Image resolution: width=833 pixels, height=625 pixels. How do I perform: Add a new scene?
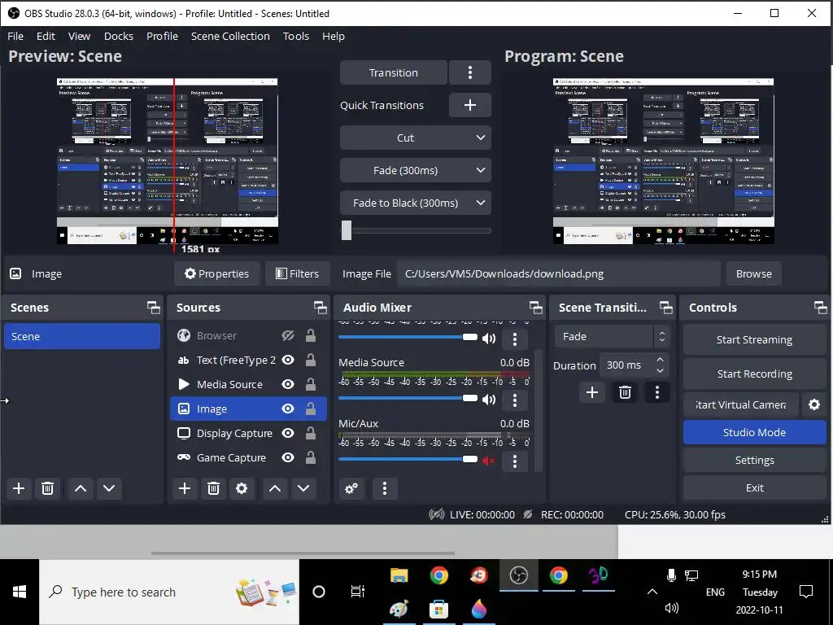point(19,488)
